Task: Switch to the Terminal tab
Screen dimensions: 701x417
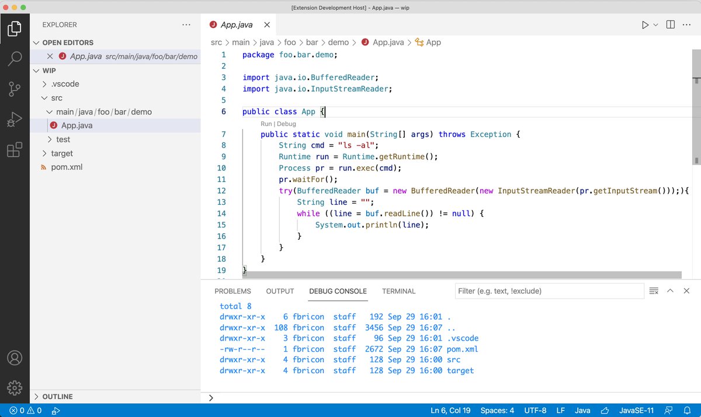Action: [399, 291]
